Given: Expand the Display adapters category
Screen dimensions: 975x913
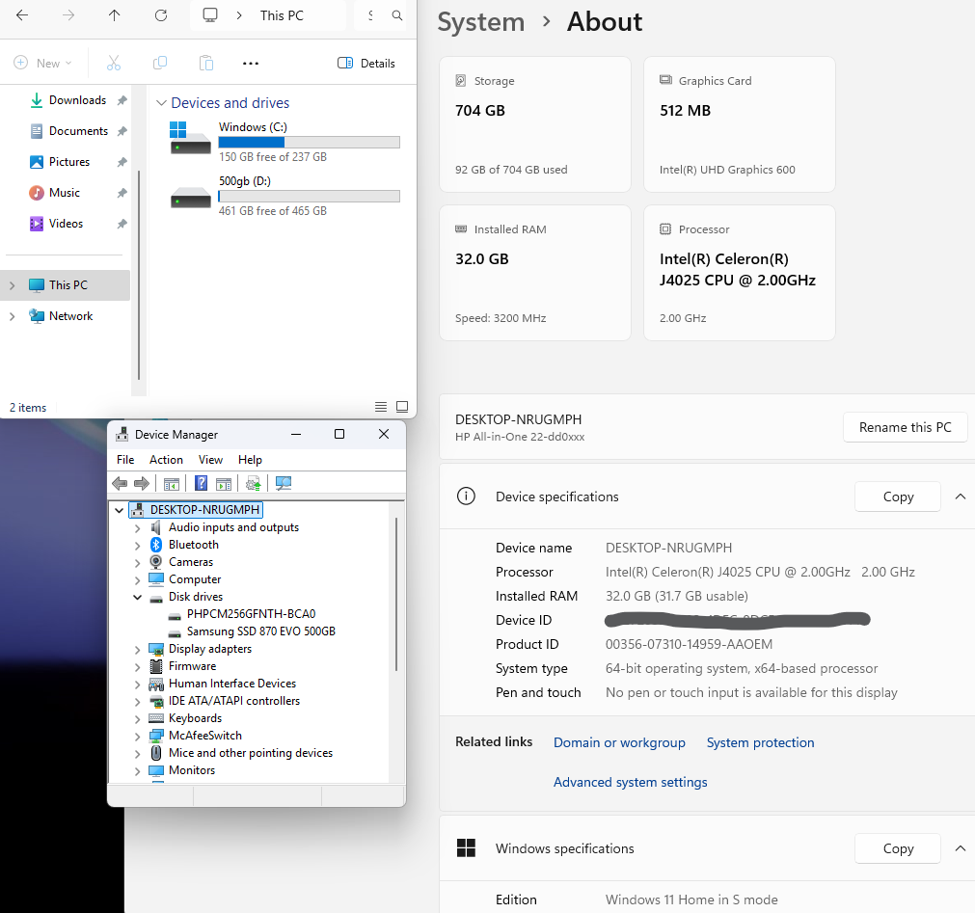Looking at the screenshot, I should coord(137,650).
